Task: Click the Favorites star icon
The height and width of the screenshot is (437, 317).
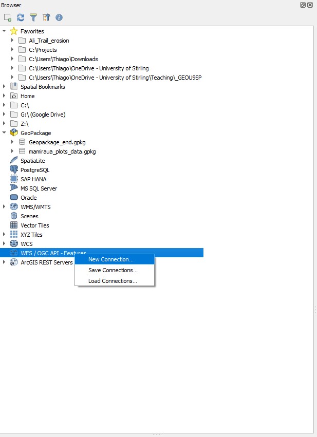Action: tap(14, 31)
